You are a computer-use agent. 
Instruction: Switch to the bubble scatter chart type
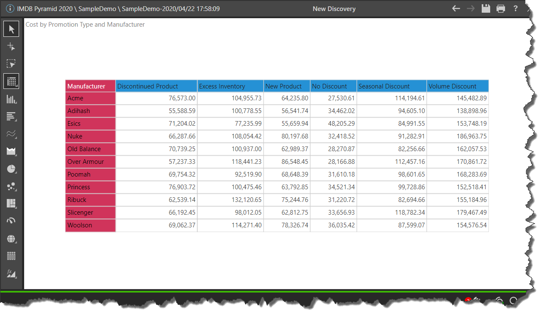[11, 186]
